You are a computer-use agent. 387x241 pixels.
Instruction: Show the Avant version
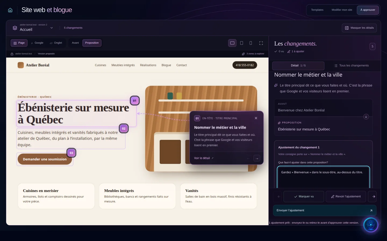coord(75,43)
